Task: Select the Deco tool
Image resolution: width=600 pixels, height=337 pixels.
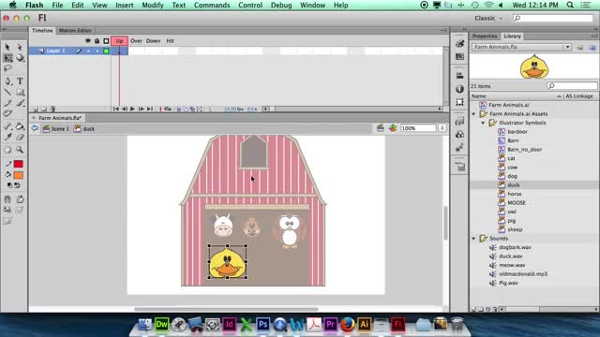Action: coord(7,113)
